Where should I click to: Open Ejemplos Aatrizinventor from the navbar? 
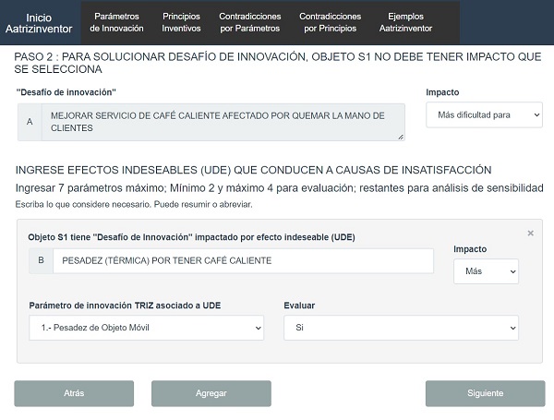[405, 23]
